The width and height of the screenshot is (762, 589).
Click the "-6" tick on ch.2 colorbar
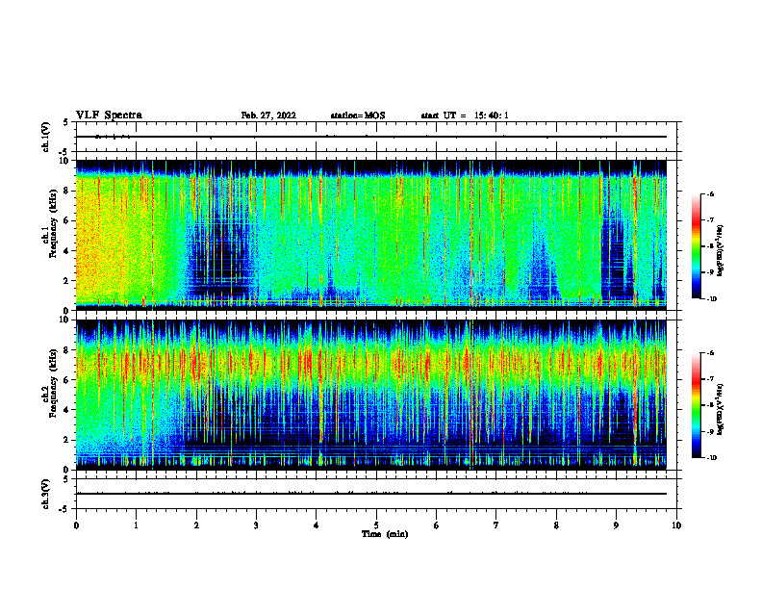710,353
